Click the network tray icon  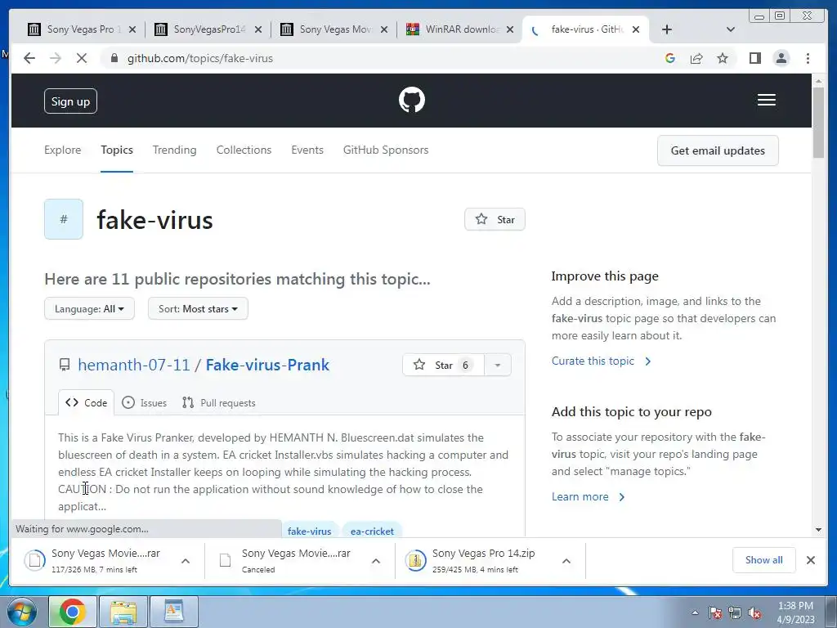coord(735,612)
